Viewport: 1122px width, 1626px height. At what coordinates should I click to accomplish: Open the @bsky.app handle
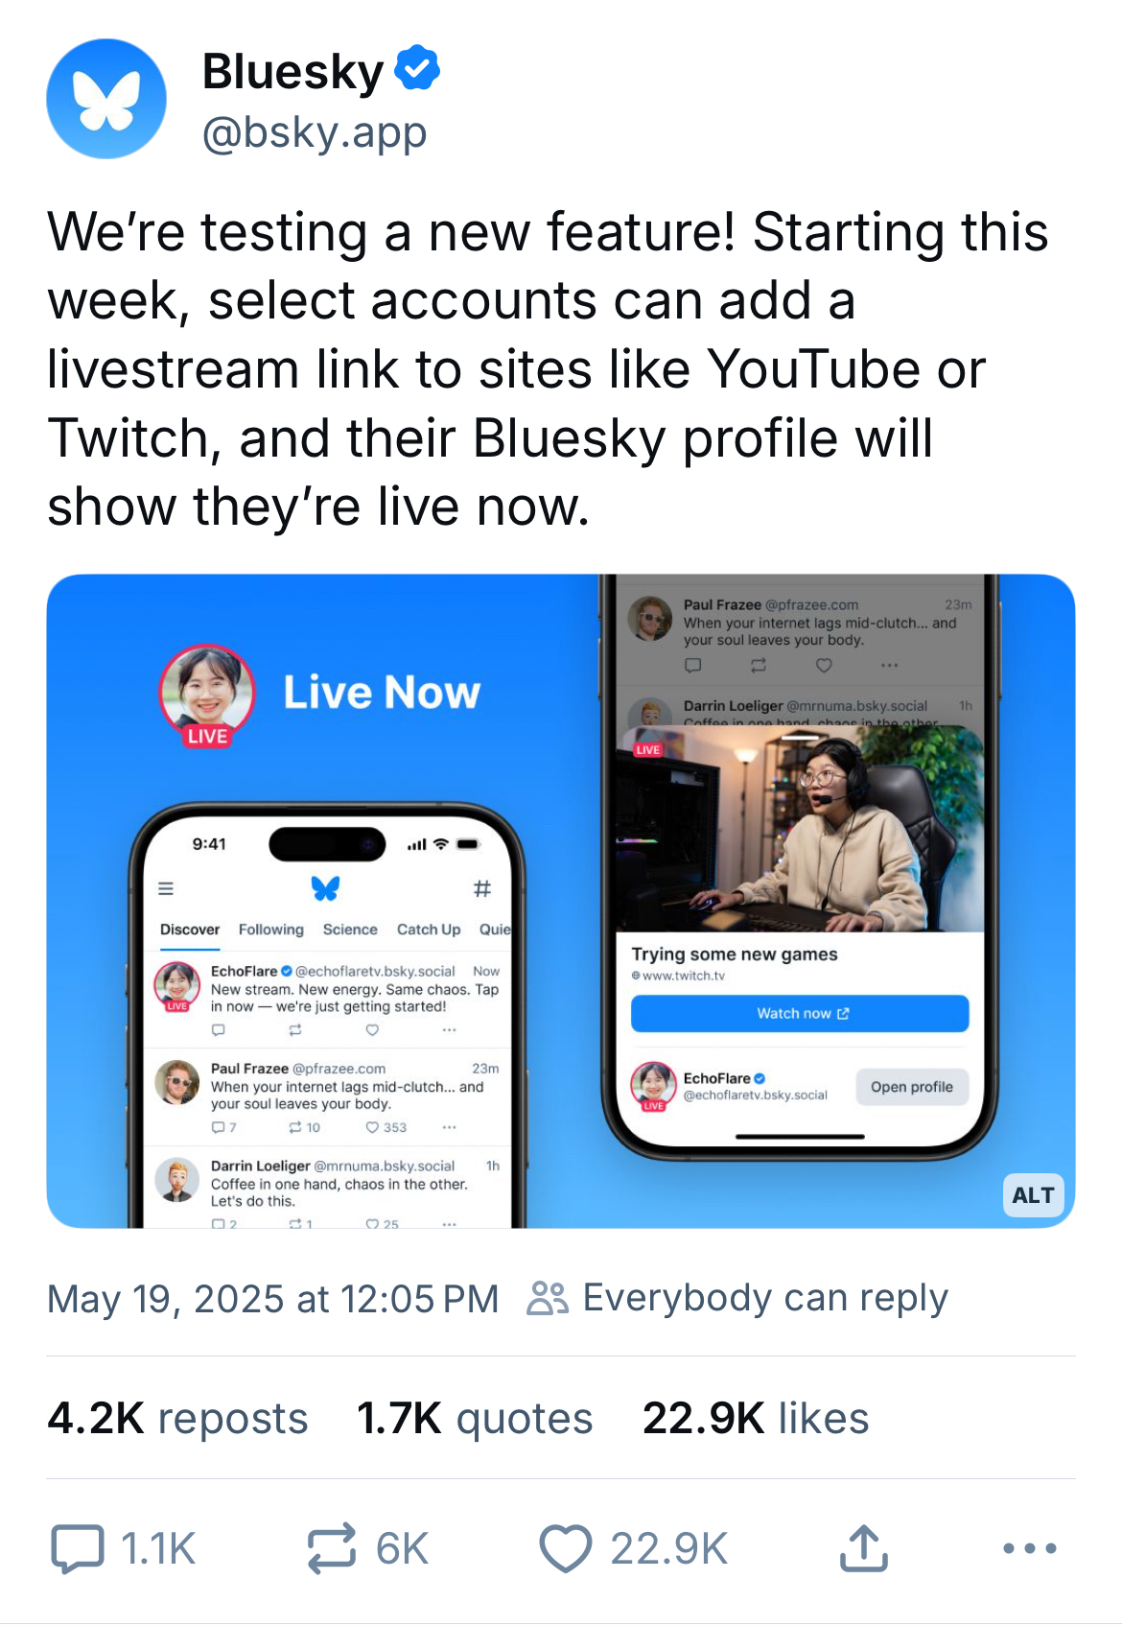pos(315,132)
